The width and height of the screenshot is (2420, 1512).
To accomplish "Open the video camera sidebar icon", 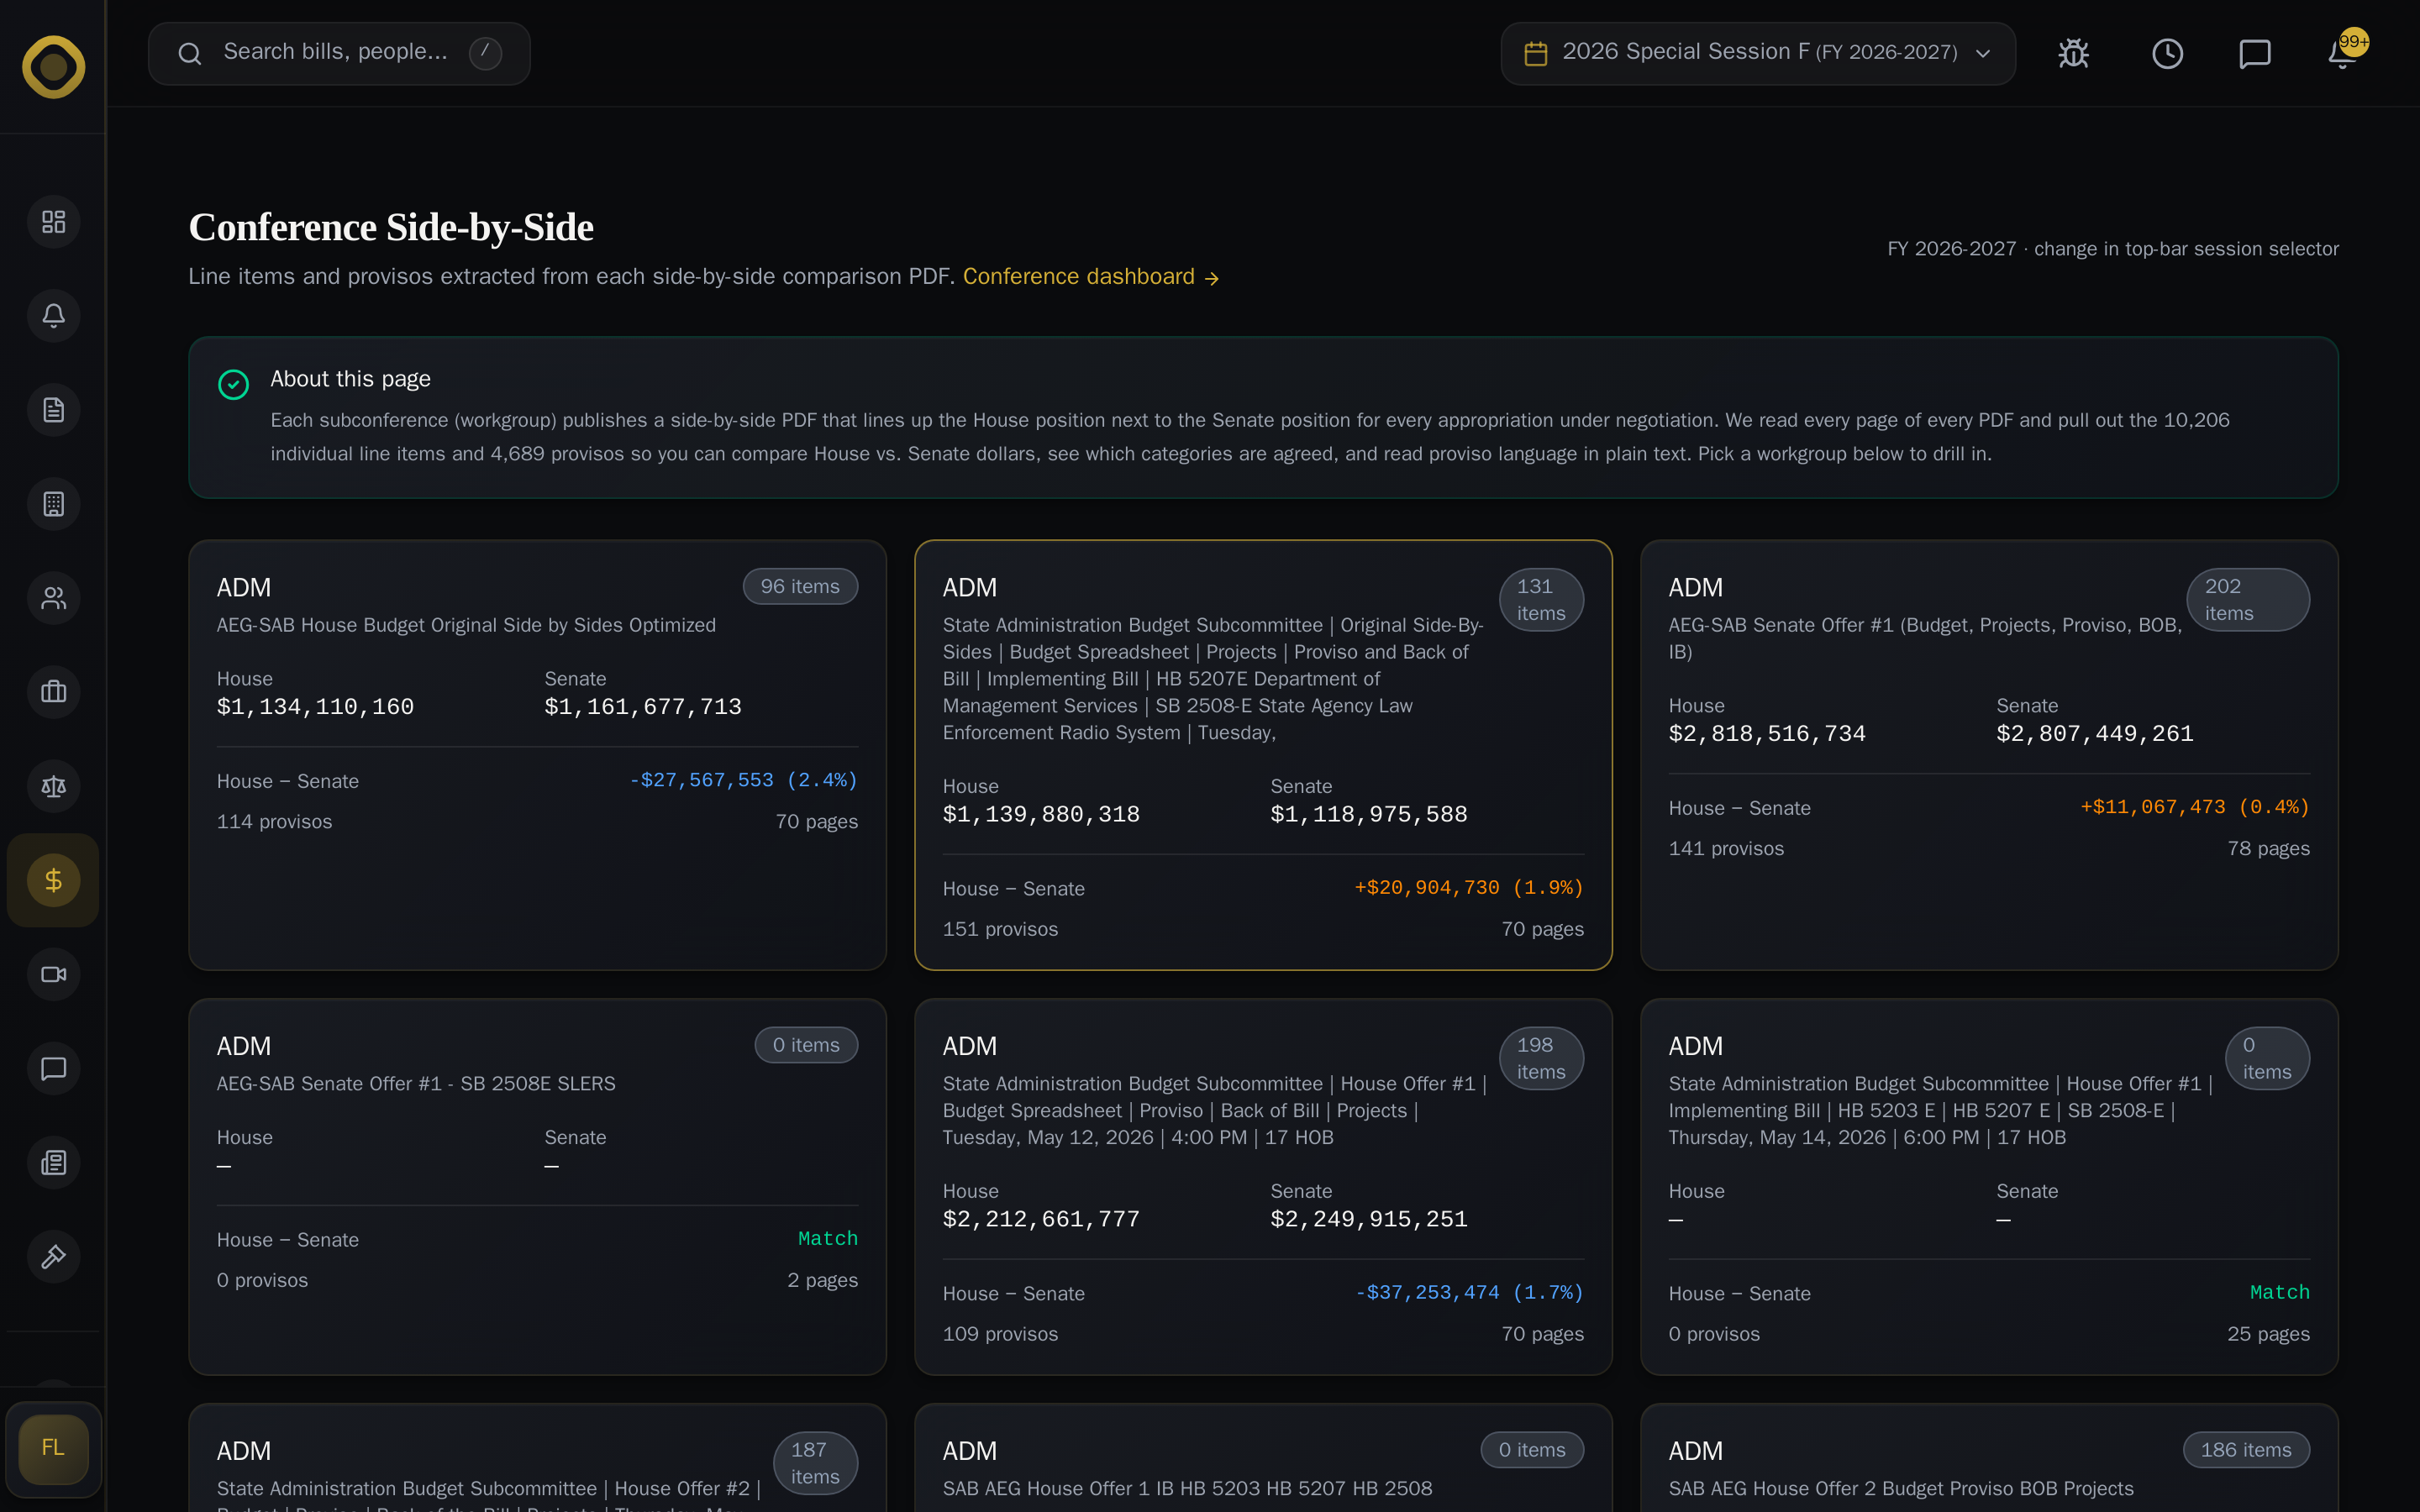I will [54, 974].
